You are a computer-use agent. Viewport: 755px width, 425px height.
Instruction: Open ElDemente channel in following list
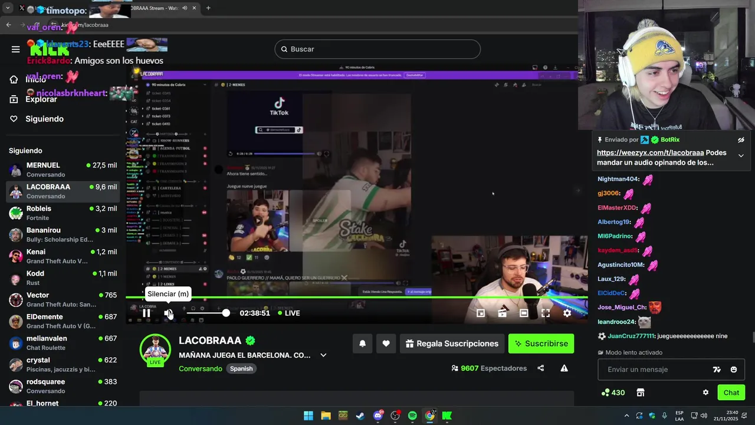(63, 321)
